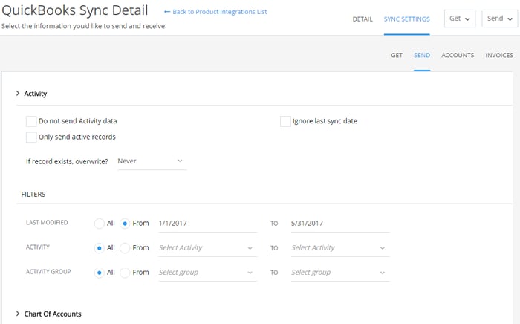The image size is (520, 324).
Task: Switch to the INVOICES sub-tab
Action: [x=499, y=56]
